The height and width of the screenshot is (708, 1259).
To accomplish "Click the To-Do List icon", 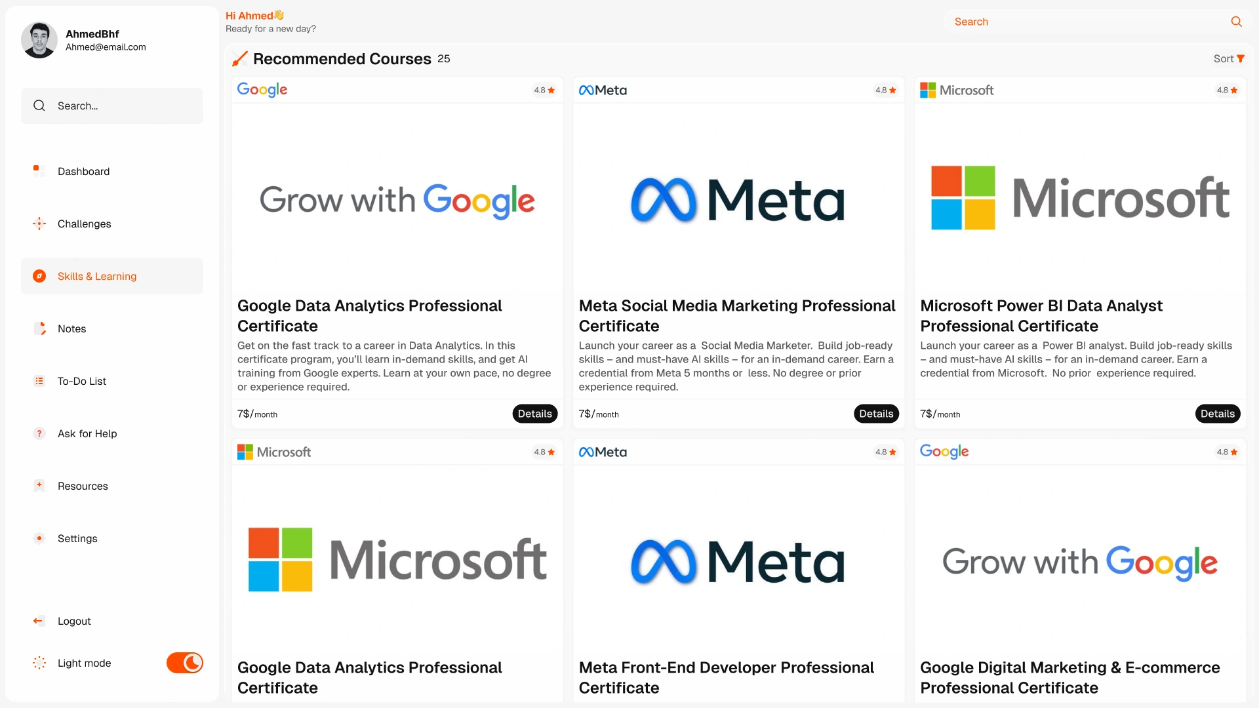I will [x=39, y=381].
